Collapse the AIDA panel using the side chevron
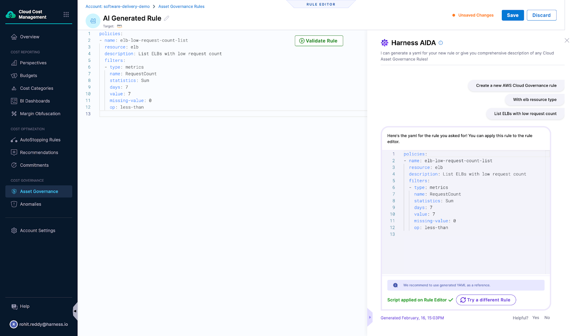The height and width of the screenshot is (336, 578). coord(369,317)
